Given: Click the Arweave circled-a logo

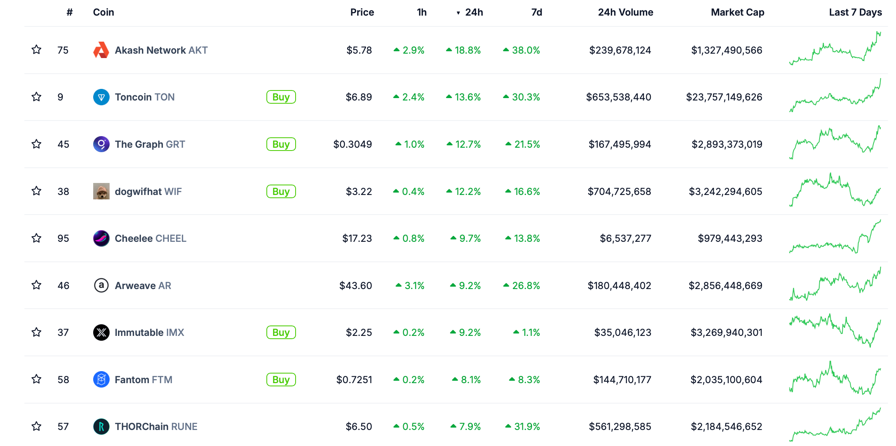Looking at the screenshot, I should click(x=101, y=285).
